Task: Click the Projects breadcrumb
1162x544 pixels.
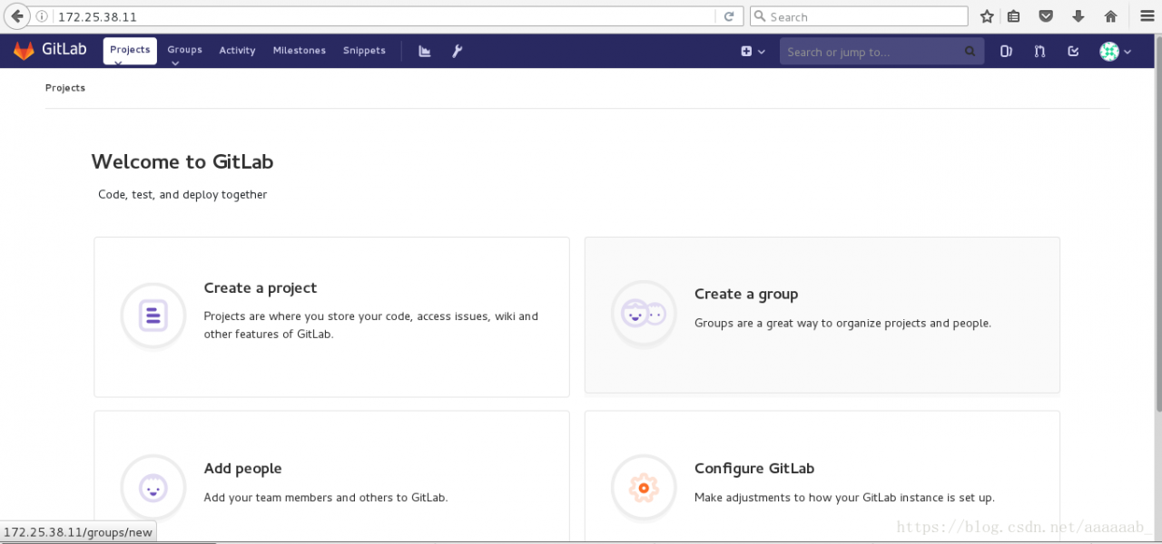Action: [x=65, y=88]
